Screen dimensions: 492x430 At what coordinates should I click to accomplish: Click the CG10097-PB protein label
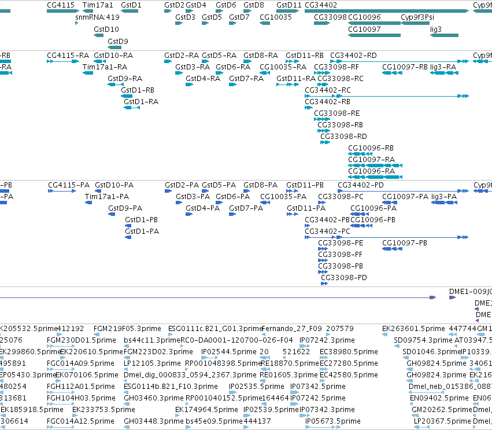(405, 243)
